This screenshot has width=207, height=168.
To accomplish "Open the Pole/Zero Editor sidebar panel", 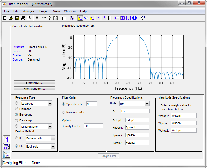I will pyautogui.click(x=7, y=139).
